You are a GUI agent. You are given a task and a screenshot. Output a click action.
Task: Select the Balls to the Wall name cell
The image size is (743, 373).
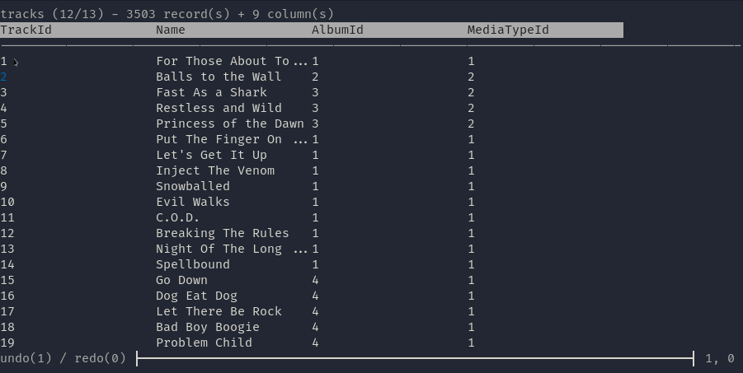coord(219,77)
